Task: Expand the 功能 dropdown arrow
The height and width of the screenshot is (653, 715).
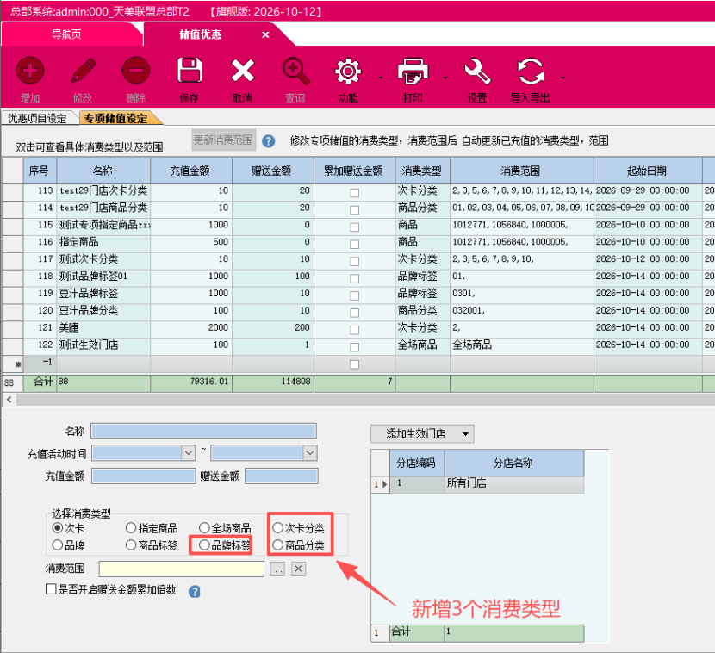Action: point(381,78)
